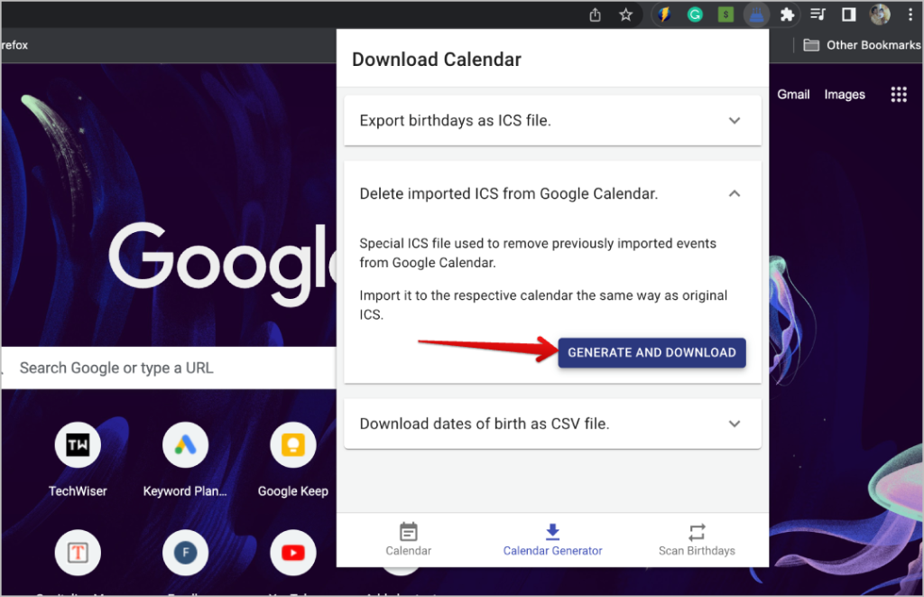Open the Google apps grid
924x597 pixels.
point(899,95)
